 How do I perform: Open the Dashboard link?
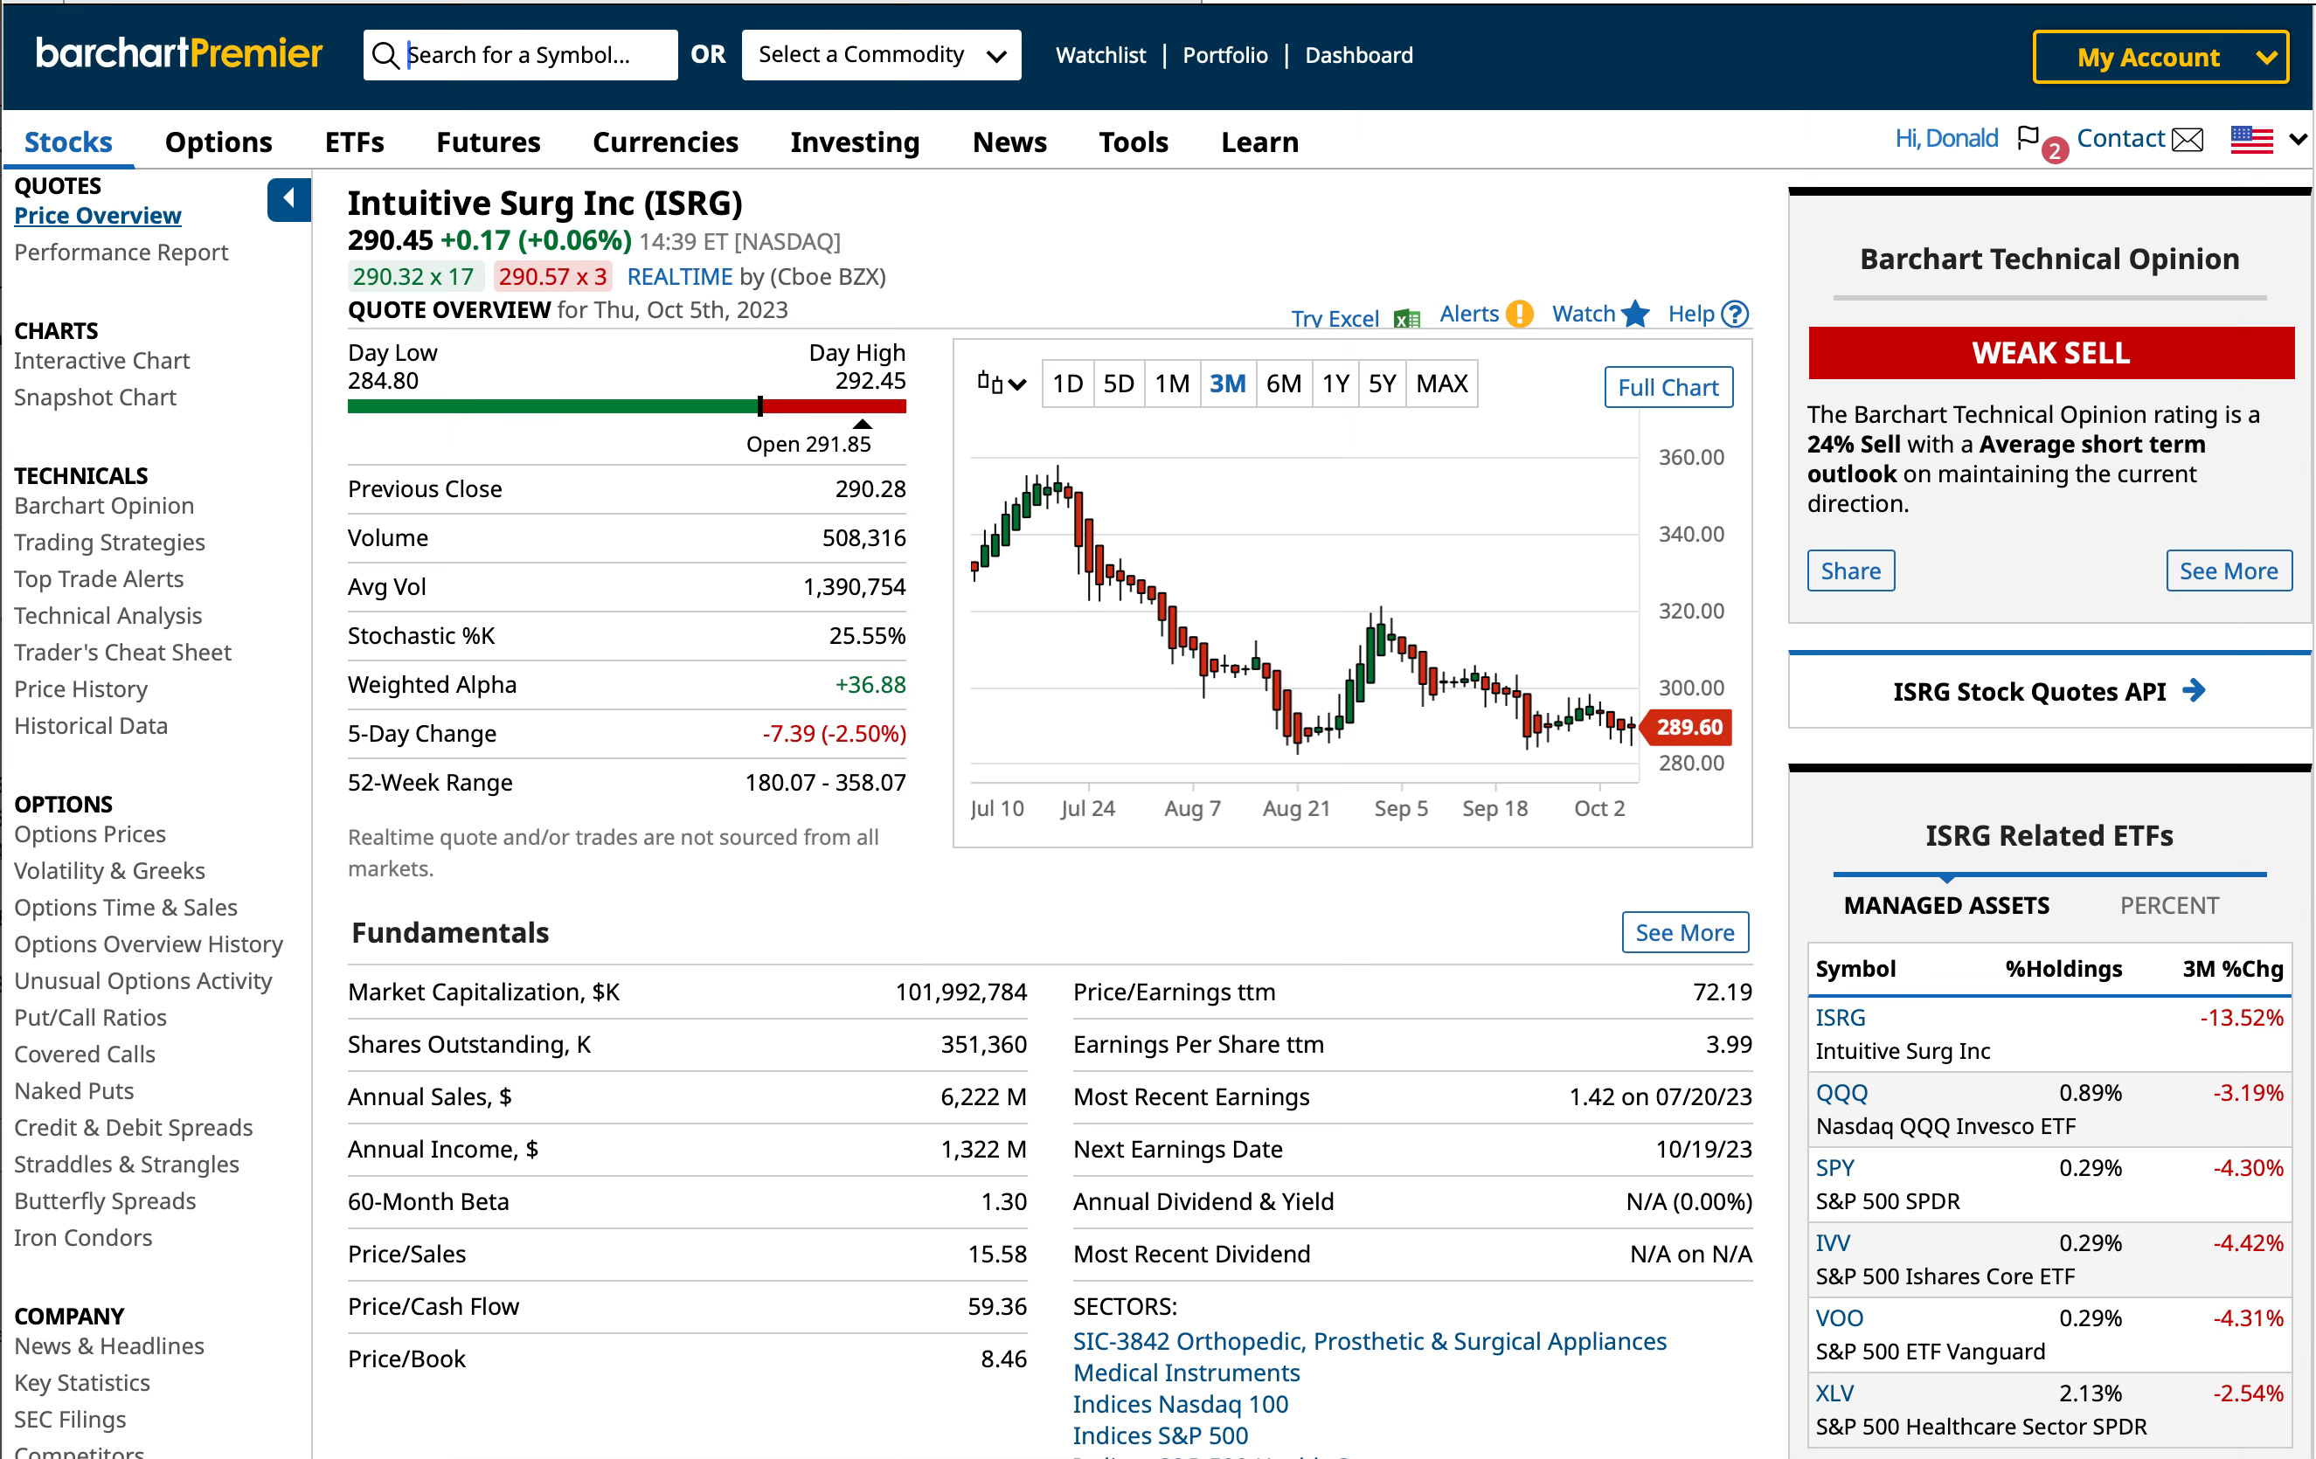tap(1359, 56)
